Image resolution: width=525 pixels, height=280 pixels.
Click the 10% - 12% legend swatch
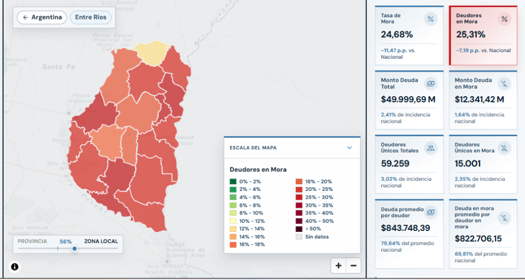click(233, 221)
